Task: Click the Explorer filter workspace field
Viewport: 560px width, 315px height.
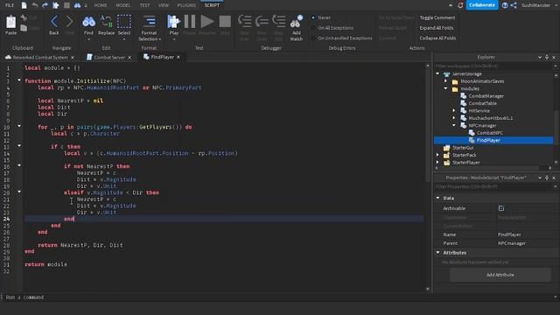Action: coord(493,66)
